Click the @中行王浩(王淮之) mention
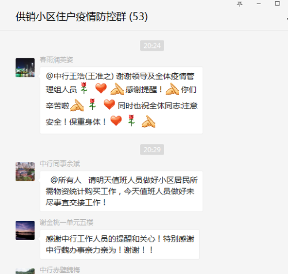The image size is (288, 274). [x=80, y=76]
